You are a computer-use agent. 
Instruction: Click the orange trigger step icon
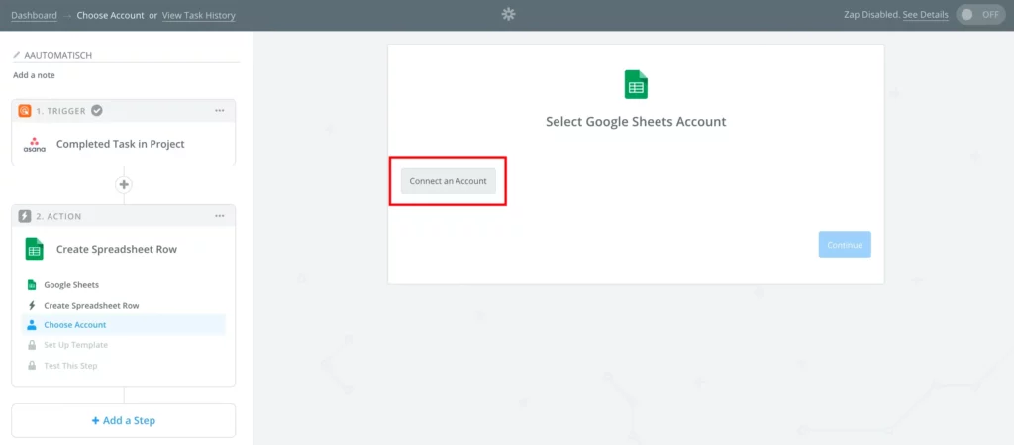point(25,111)
